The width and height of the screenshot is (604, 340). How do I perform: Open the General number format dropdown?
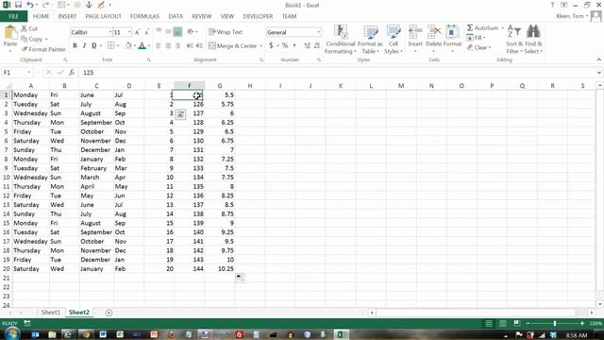click(x=319, y=32)
